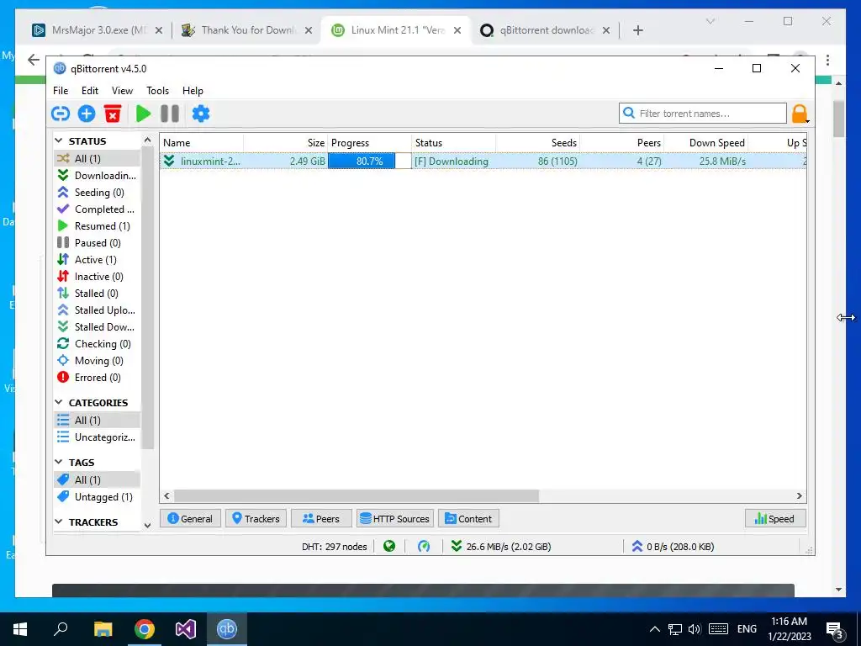Click the Pause toolbar icon
The image size is (861, 646).
coord(170,114)
